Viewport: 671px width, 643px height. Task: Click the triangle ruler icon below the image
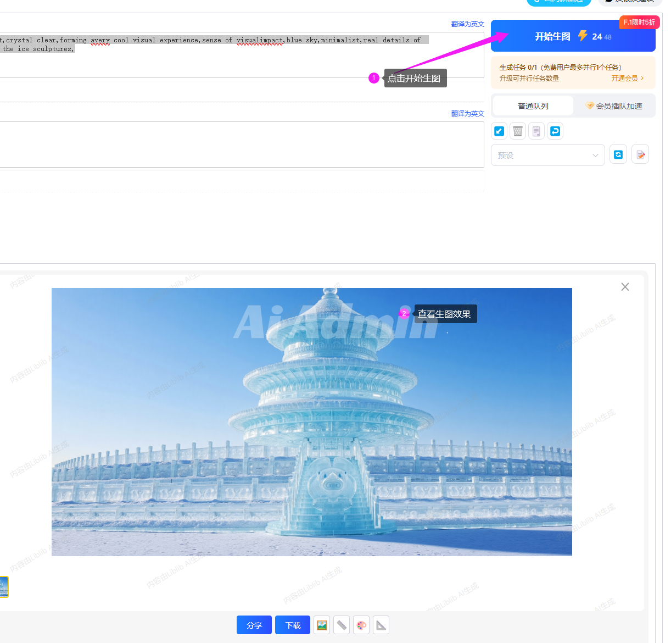(381, 625)
